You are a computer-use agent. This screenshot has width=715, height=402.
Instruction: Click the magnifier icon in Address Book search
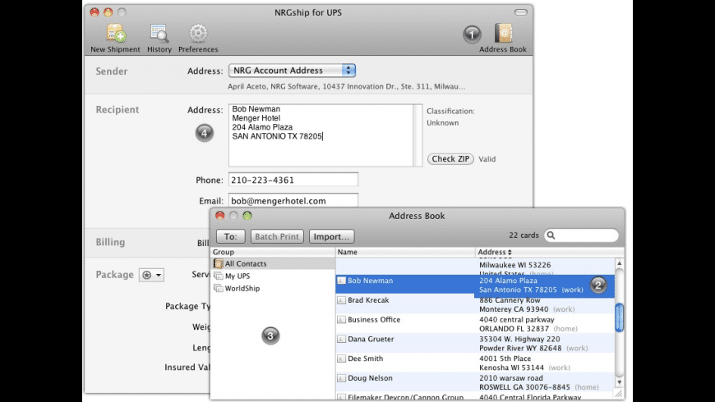coord(551,235)
